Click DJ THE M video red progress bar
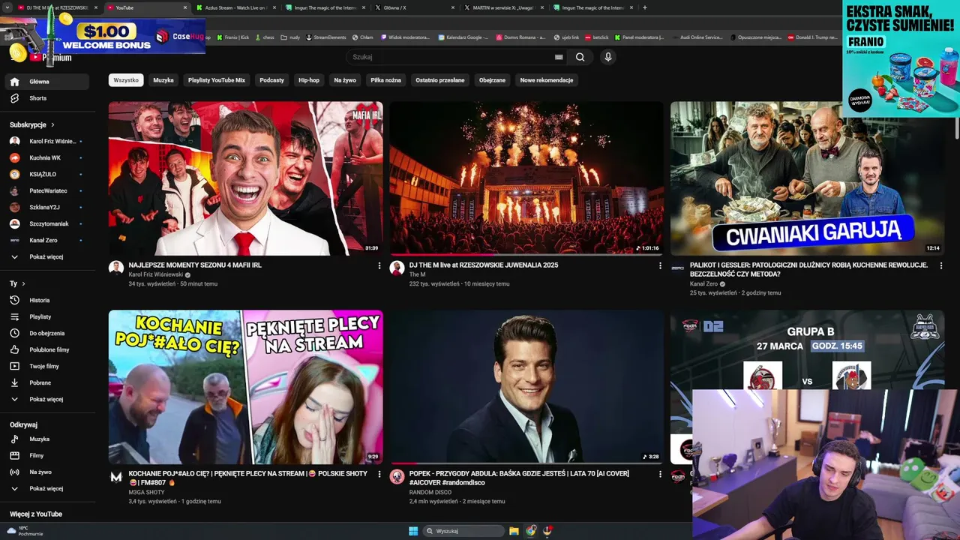 [442, 254]
